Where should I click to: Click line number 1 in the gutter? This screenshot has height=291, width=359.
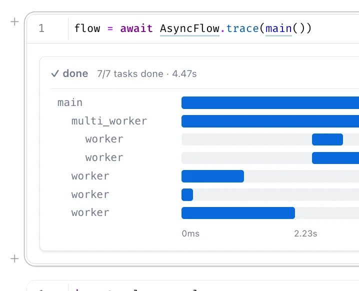(41, 28)
